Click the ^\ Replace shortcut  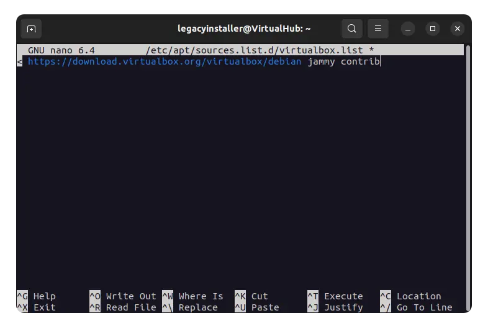pyautogui.click(x=190, y=307)
